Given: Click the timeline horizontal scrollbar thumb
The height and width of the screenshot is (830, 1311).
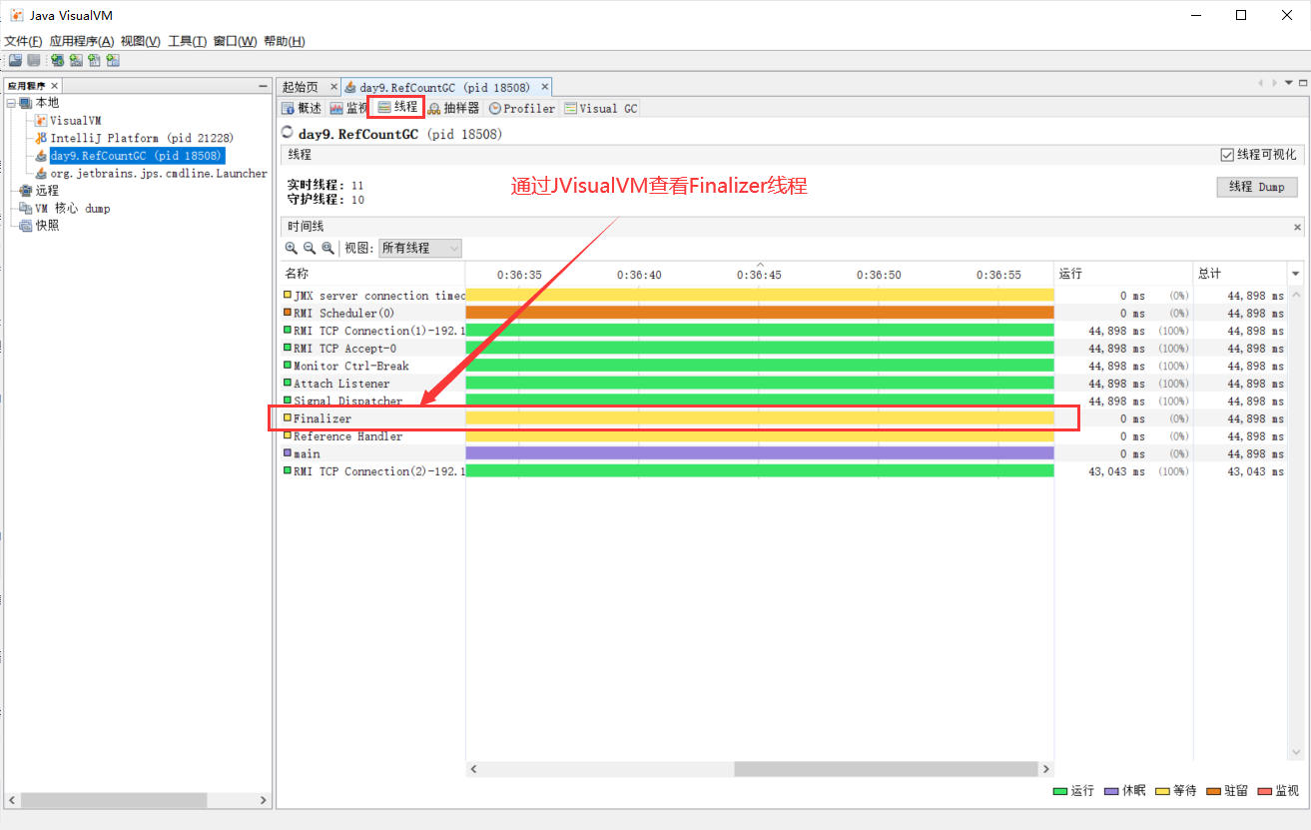Looking at the screenshot, I should pos(886,769).
